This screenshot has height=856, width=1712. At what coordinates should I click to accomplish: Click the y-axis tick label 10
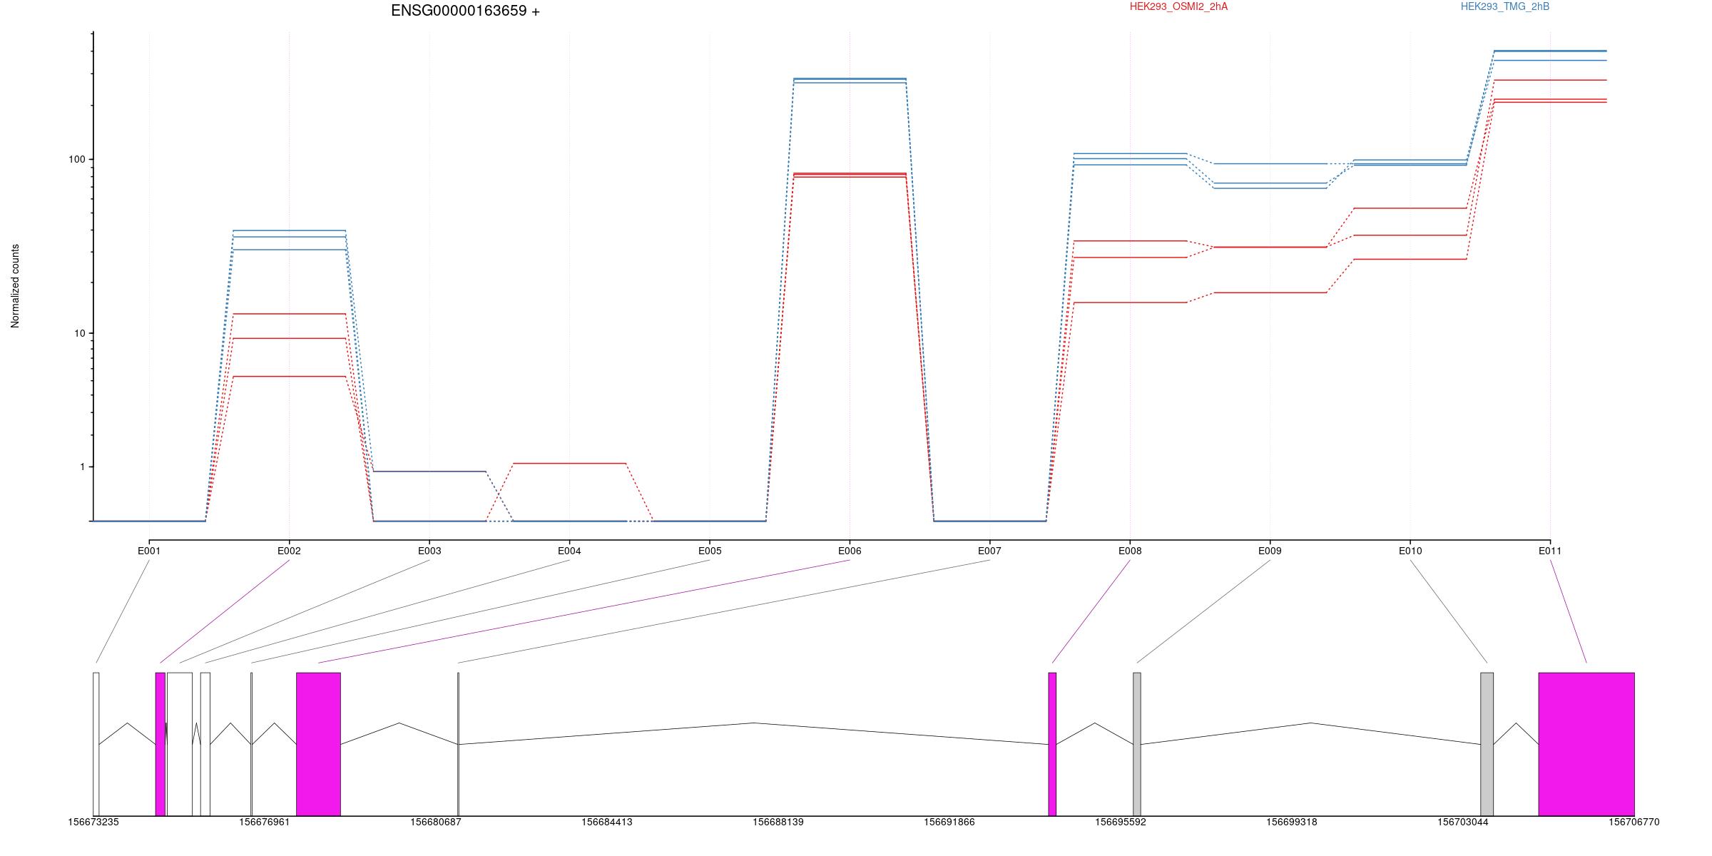79,333
